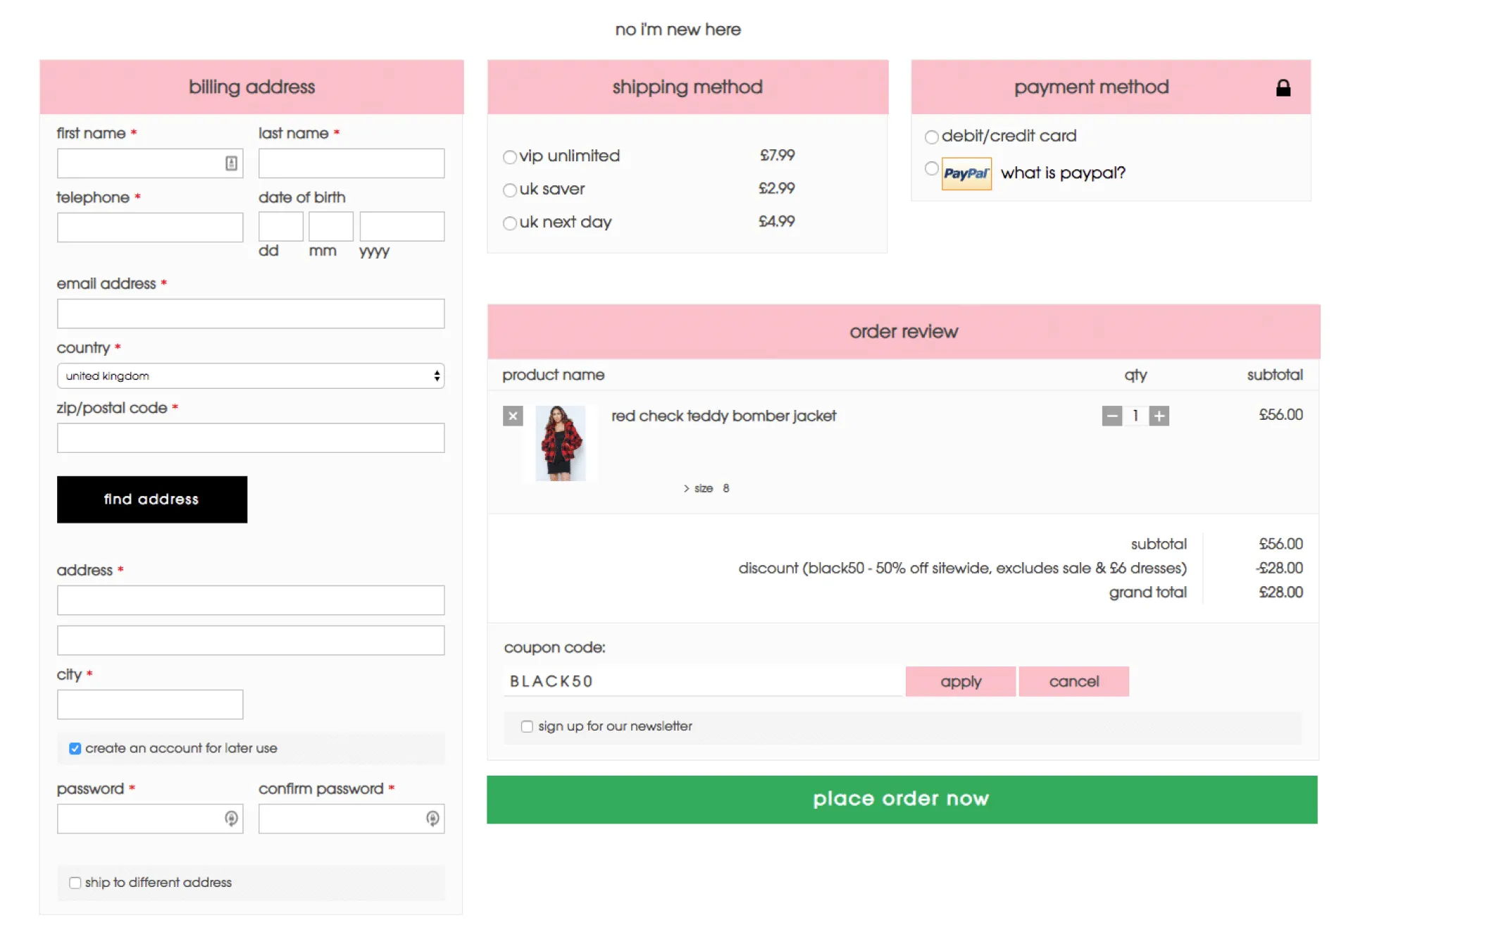The height and width of the screenshot is (925, 1489).
Task: Select uk next day shipping
Action: (510, 223)
